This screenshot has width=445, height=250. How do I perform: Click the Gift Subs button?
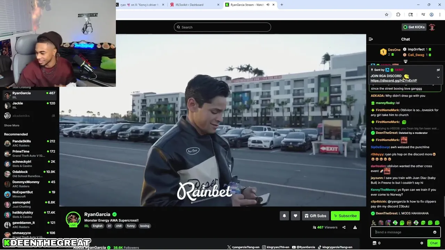[x=315, y=216]
